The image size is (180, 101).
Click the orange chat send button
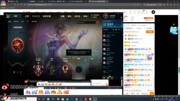[152, 94]
